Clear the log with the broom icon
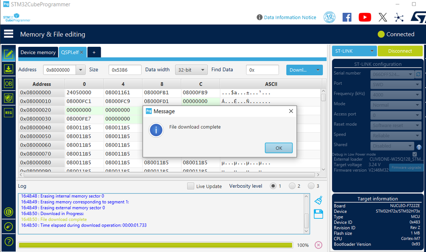The image size is (426, 252). (319, 200)
